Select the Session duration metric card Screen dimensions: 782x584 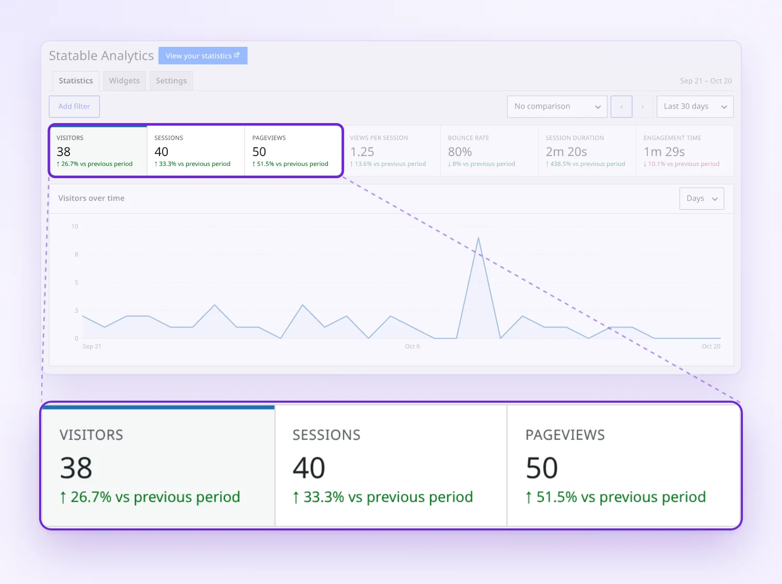[587, 151]
